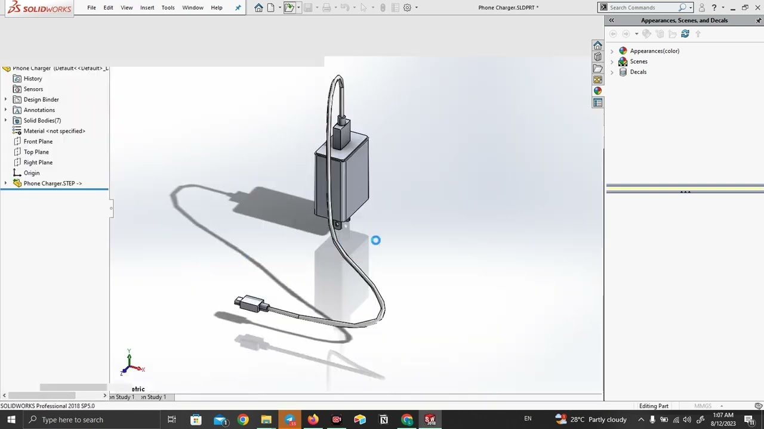Open the Tools menu
This screenshot has height=429, width=764.
(168, 8)
